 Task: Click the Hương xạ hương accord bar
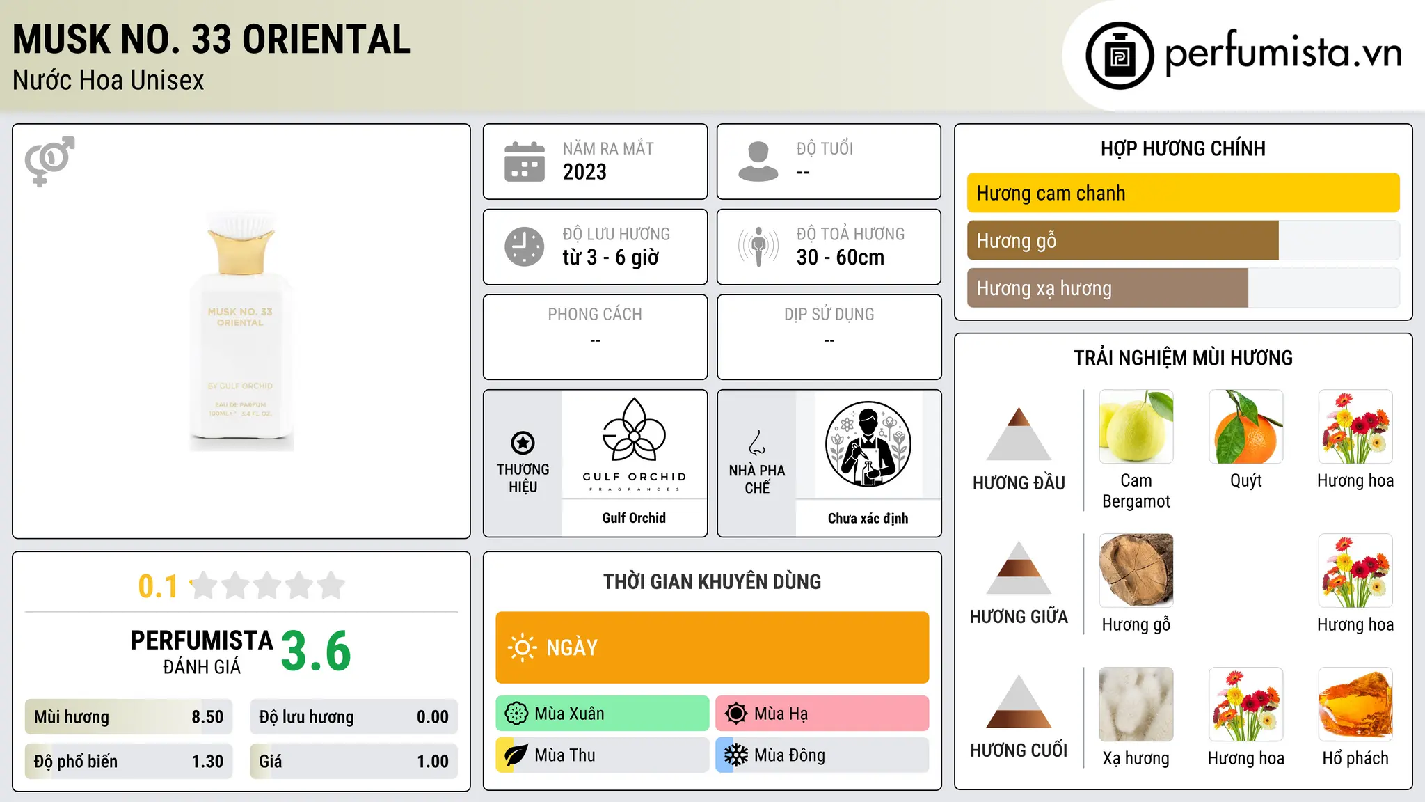[x=1107, y=288]
